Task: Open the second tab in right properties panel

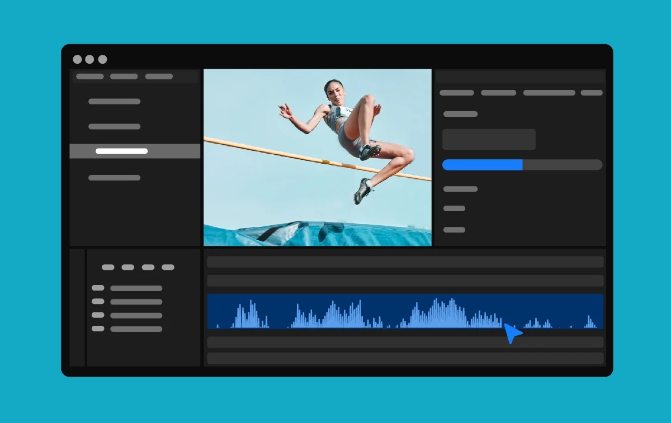Action: pos(499,93)
